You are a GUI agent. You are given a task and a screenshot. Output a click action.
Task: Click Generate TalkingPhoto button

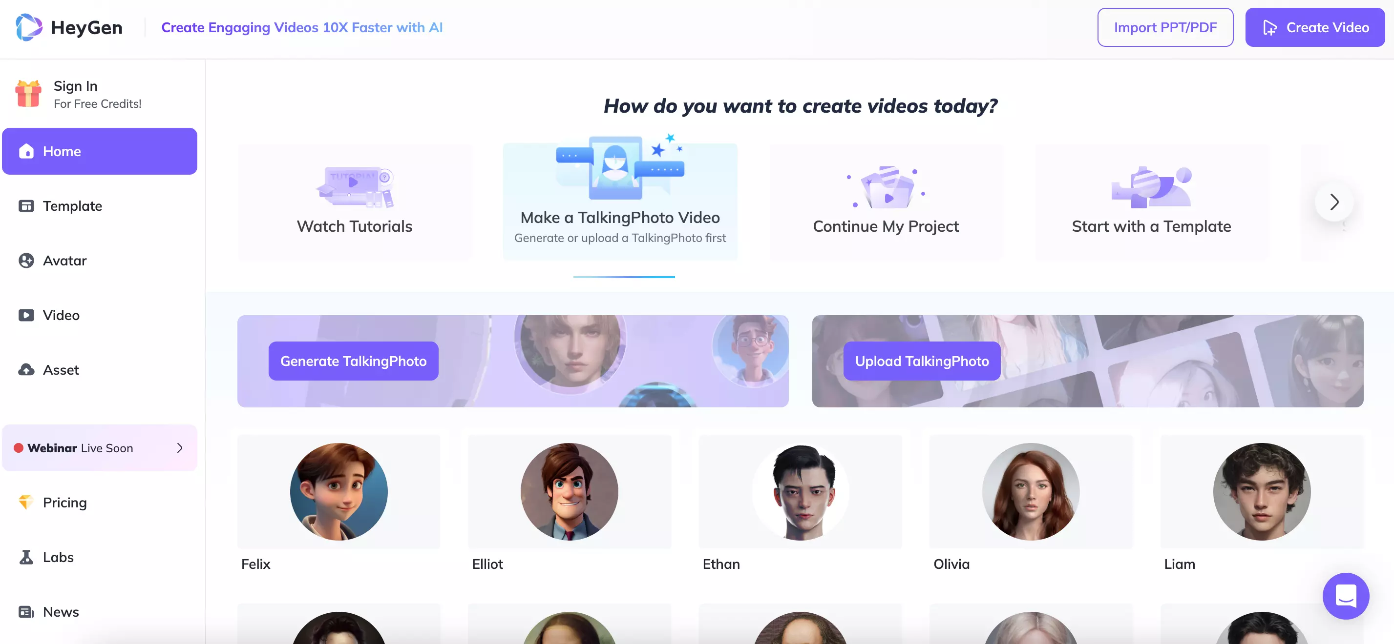353,361
